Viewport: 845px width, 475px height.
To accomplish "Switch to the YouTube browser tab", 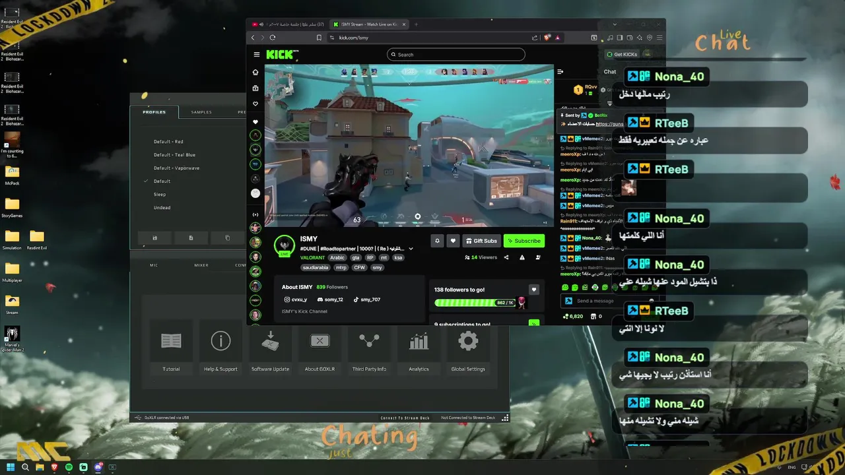I will click(x=288, y=24).
